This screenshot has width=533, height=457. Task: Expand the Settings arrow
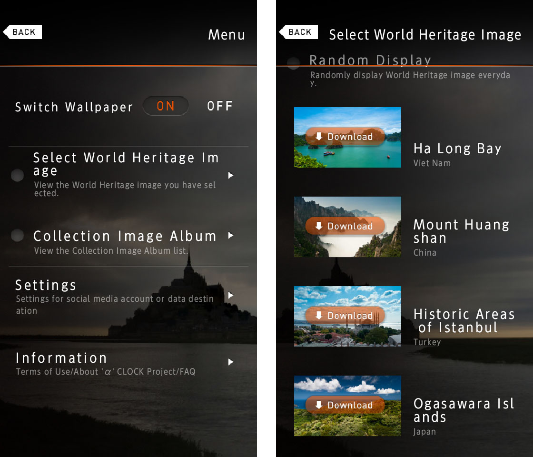coord(231,296)
